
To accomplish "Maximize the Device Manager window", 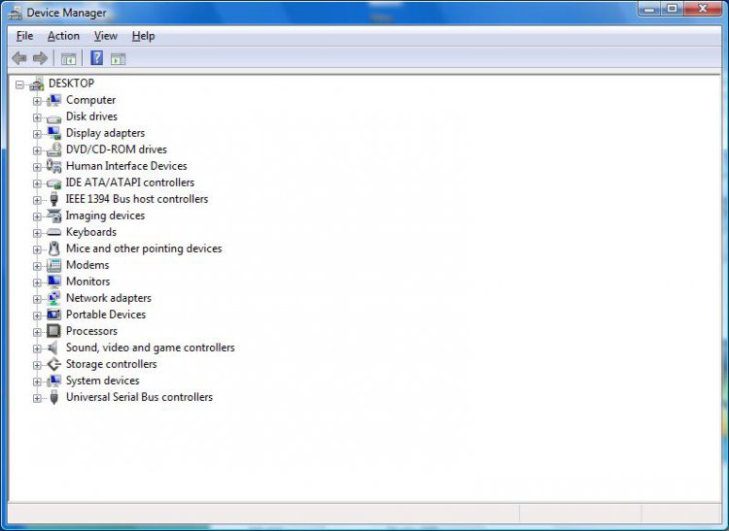I will (672, 9).
